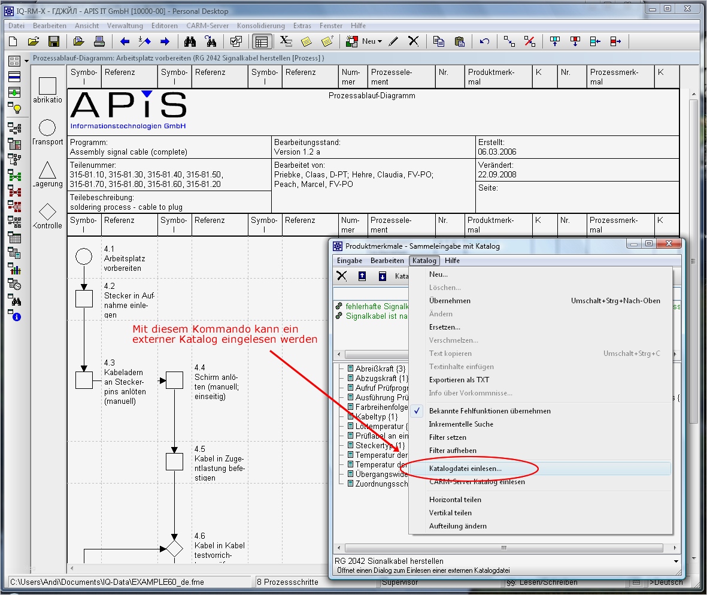The width and height of the screenshot is (707, 595).
Task: Click the light bulb icon in left sidebar
Action: 14,108
